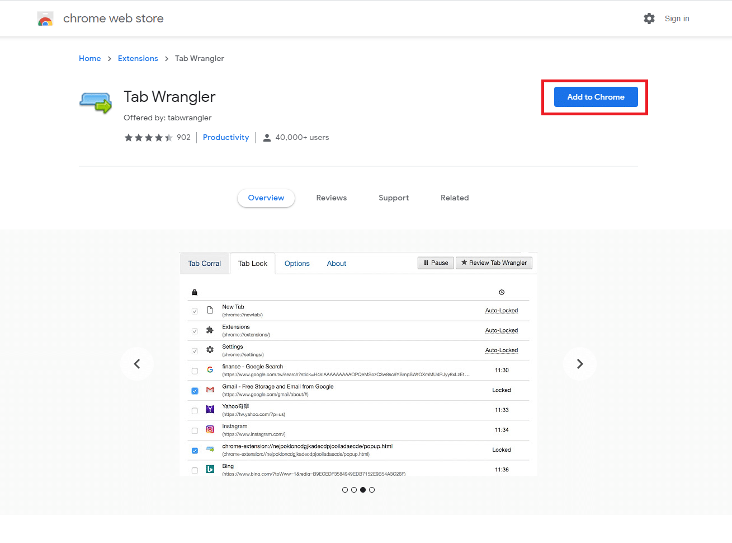Click the 902 ratings count
Viewport: 732px width, 543px height.
[x=183, y=138]
